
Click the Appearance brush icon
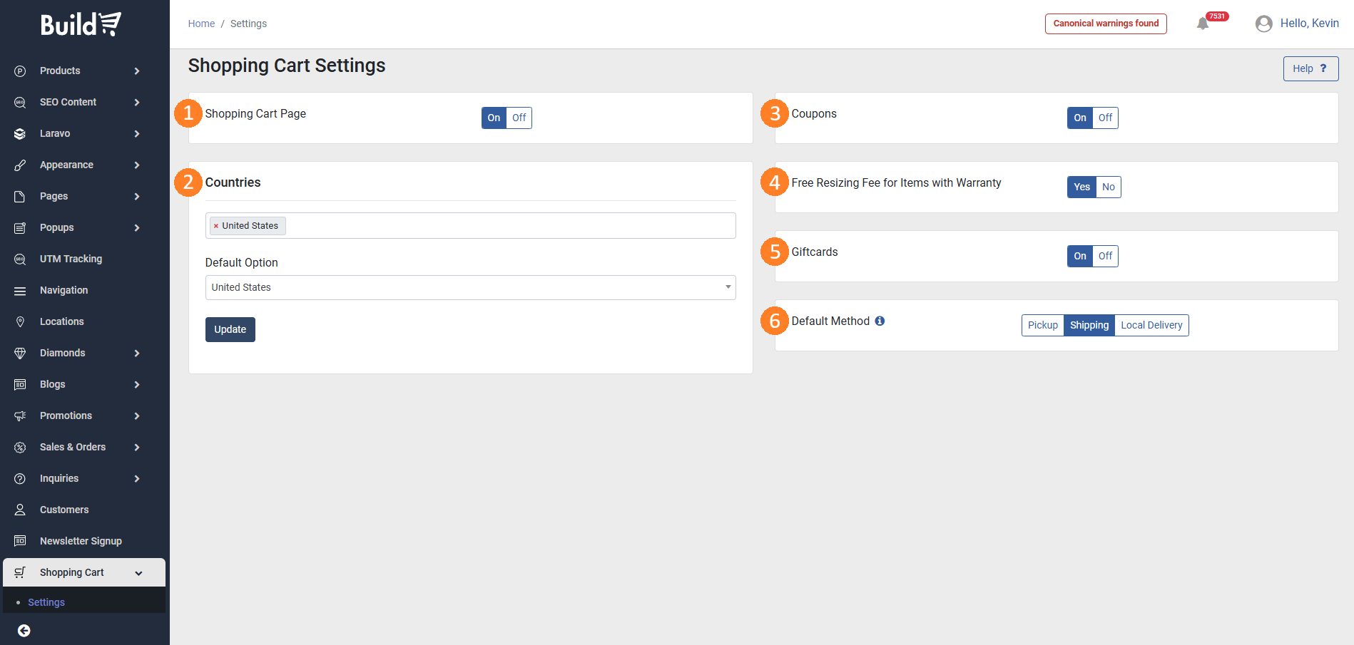coord(20,165)
